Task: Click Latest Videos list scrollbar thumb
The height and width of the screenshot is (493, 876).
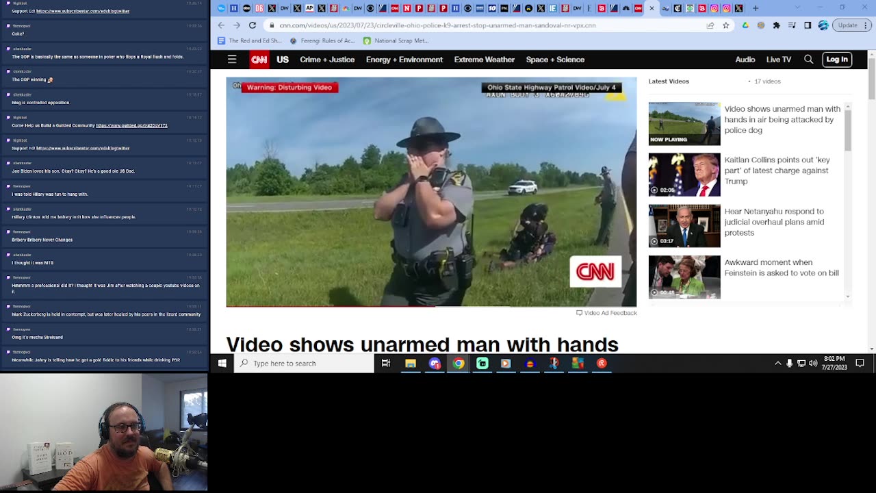Action: [847, 130]
